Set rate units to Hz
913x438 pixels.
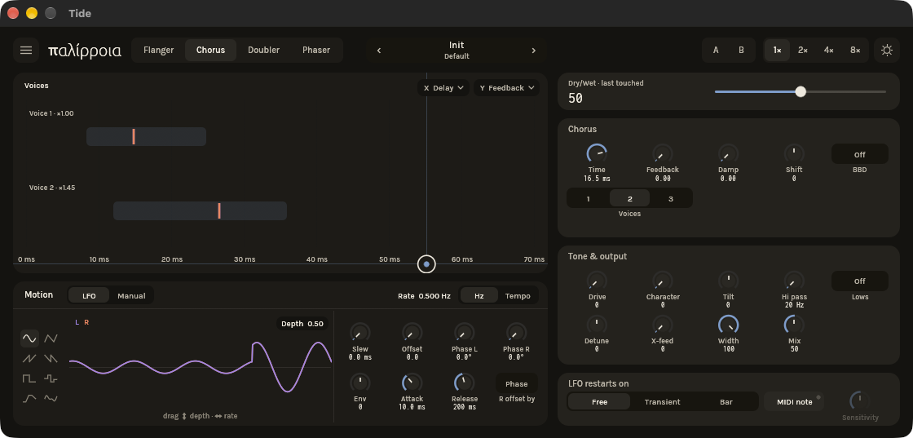(x=479, y=296)
